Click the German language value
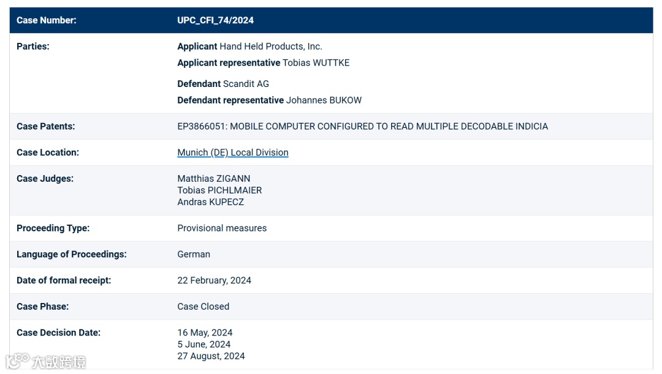The image size is (662, 374). coord(194,254)
